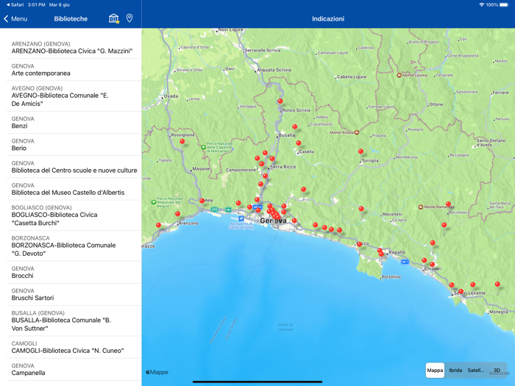Image resolution: width=515 pixels, height=386 pixels.
Task: Tap Parco Naturale Regionale del Beigua marker
Action: [x=153, y=202]
